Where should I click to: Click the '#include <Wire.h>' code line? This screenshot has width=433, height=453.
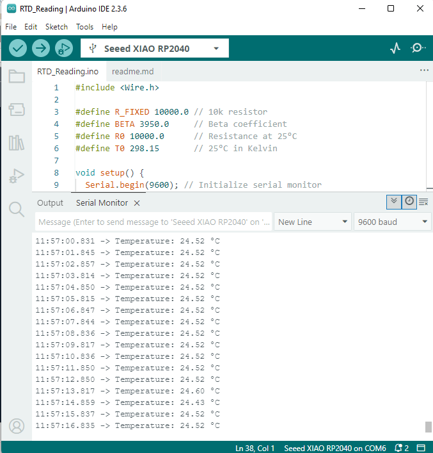point(117,88)
